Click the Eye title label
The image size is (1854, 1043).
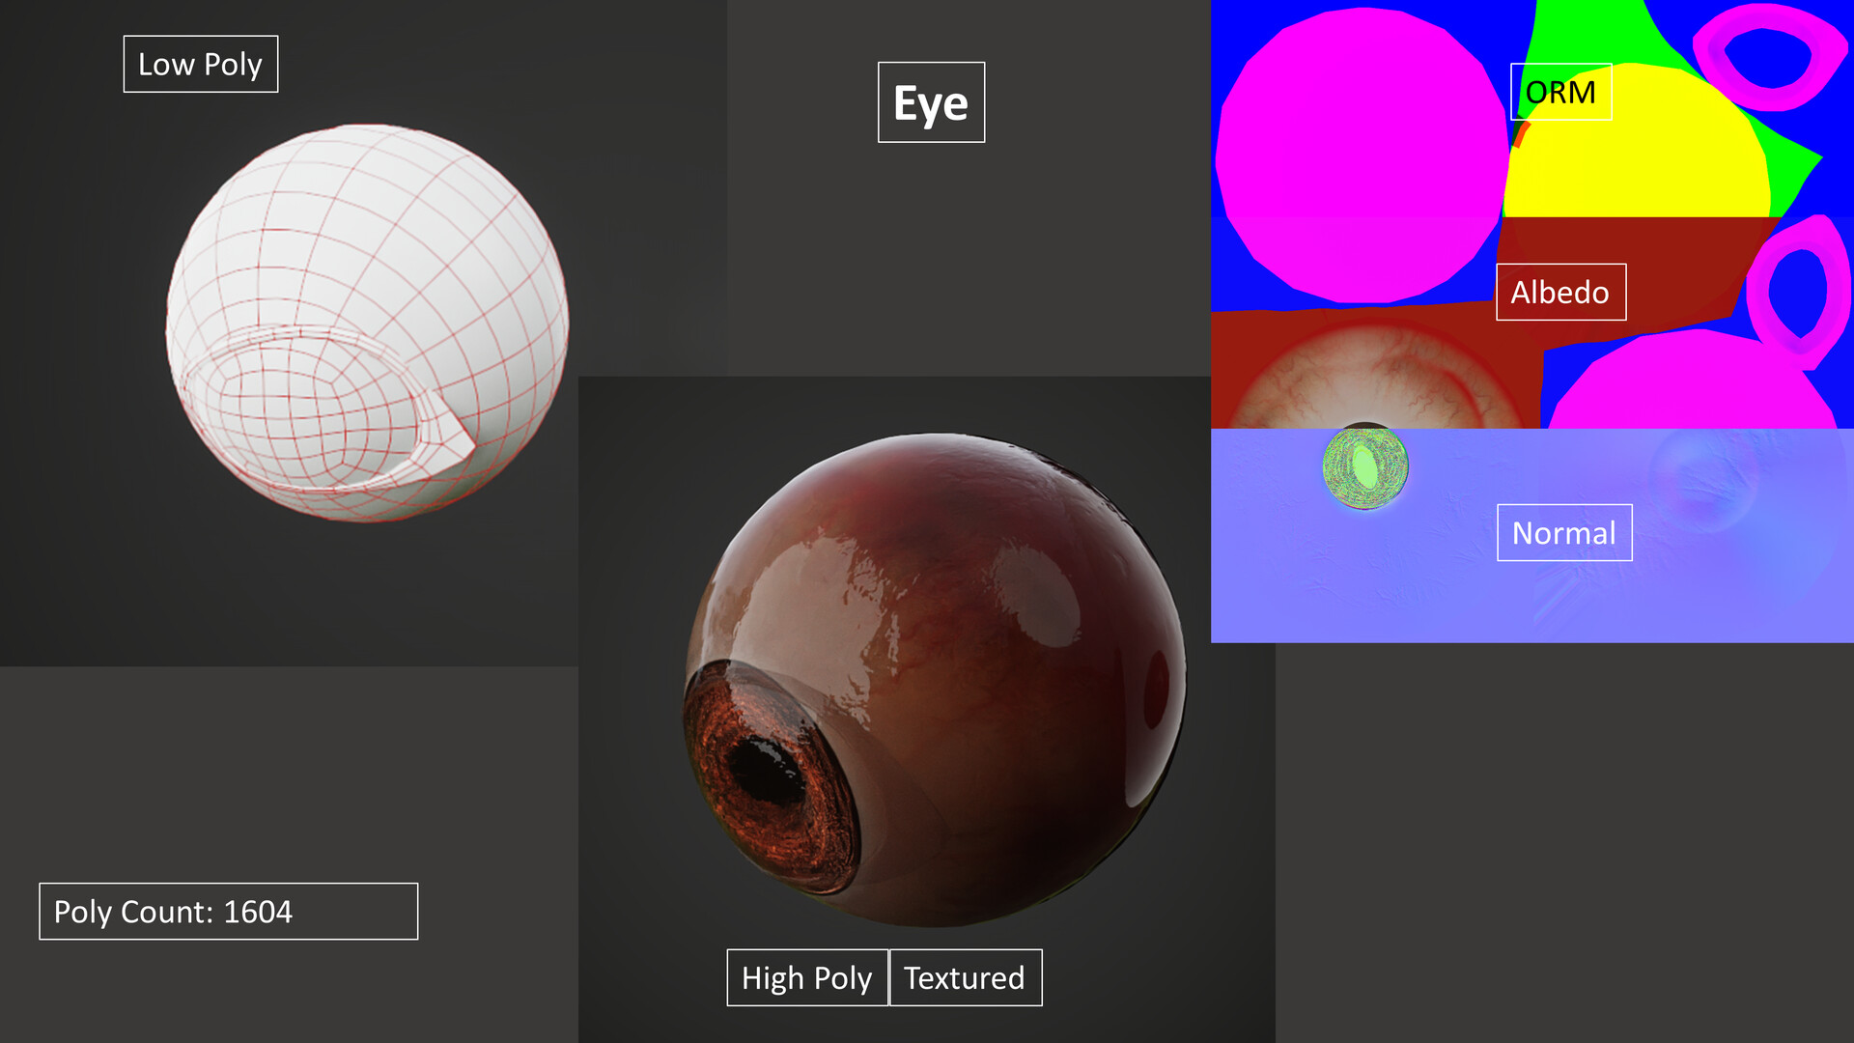[x=930, y=102]
